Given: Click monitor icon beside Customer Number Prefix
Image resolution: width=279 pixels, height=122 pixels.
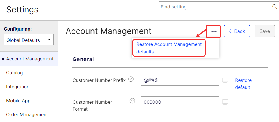Looking at the screenshot, I should [x=225, y=80].
